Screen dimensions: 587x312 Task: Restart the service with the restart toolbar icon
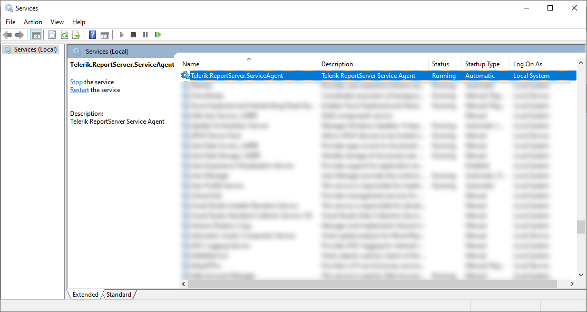tap(158, 35)
